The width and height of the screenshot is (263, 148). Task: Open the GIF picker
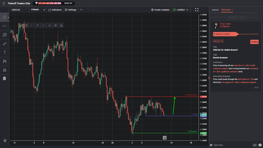[x=255, y=145]
